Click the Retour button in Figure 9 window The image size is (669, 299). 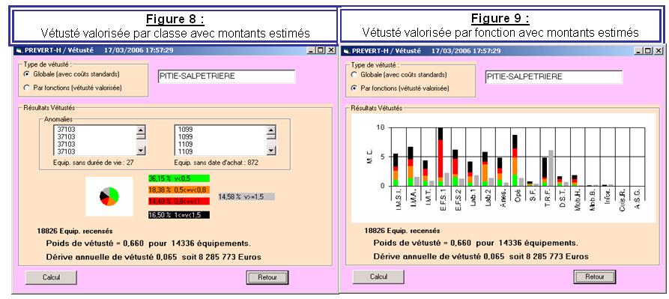[x=594, y=277]
